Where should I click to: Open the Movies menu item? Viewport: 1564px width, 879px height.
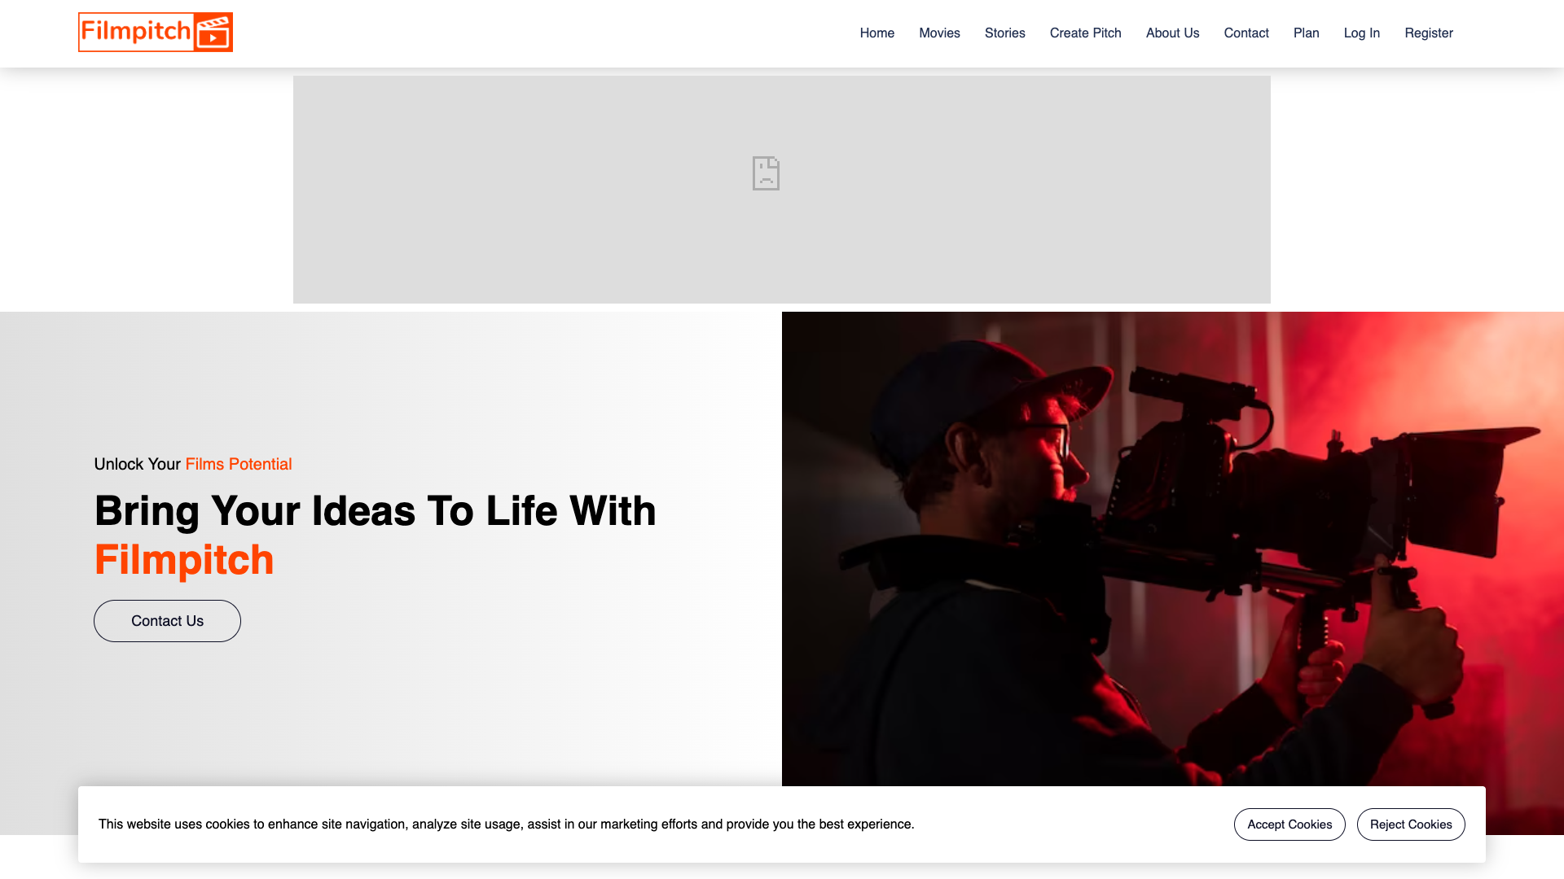(x=939, y=33)
